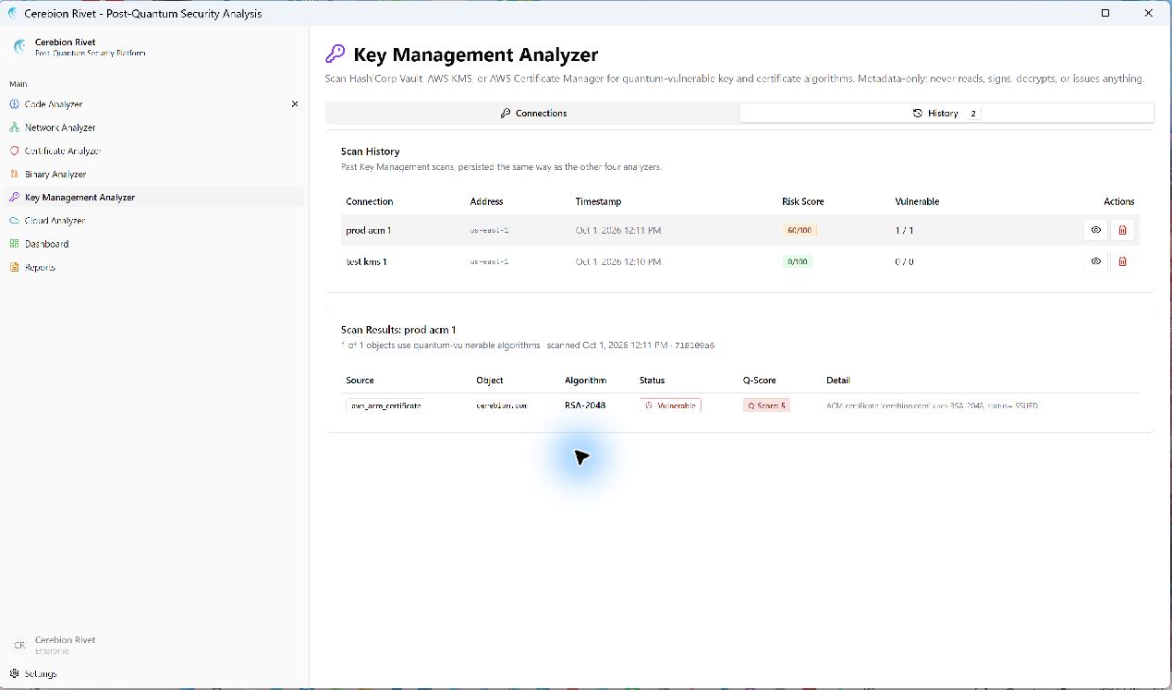
Task: View the prod acm 1 scan (eye icon)
Action: [x=1095, y=230]
